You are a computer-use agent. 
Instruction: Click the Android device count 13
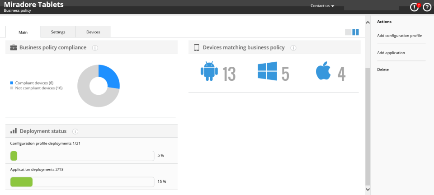(229, 74)
